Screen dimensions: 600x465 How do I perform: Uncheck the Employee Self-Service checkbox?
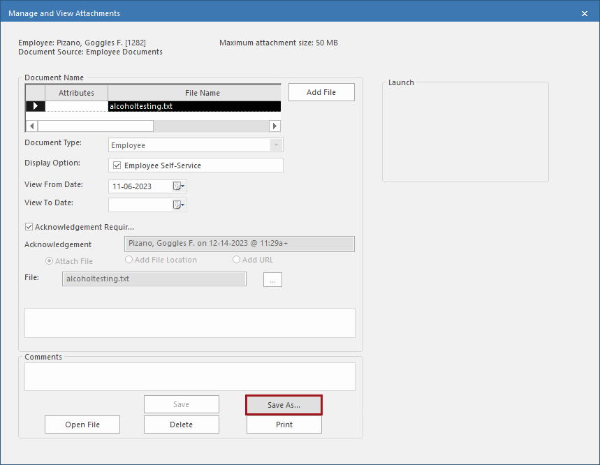coord(116,165)
